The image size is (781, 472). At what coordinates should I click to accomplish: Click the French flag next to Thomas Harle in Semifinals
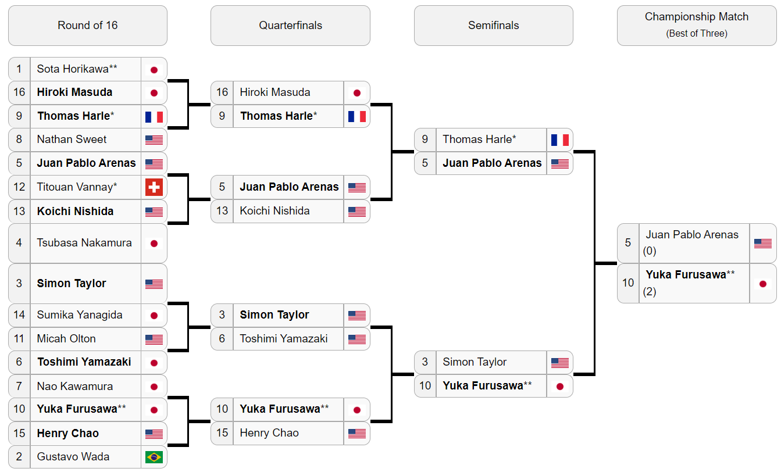pyautogui.click(x=560, y=140)
